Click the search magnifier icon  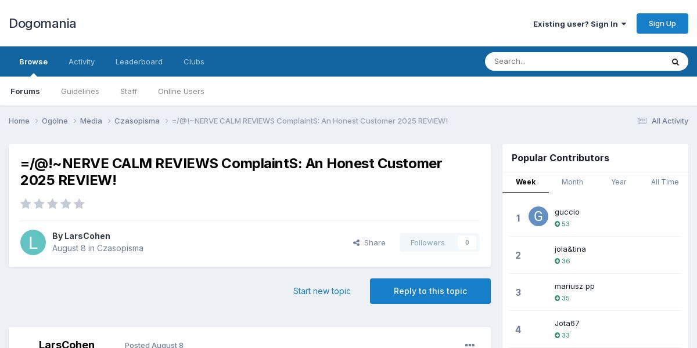click(675, 61)
